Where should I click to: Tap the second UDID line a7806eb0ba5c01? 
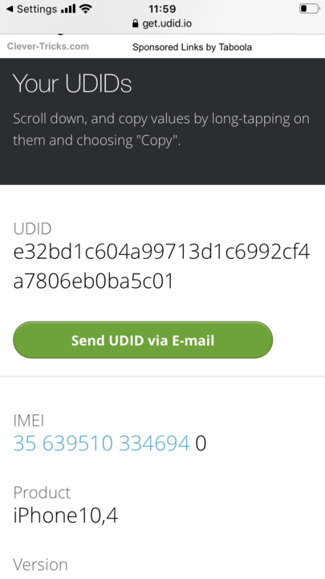point(93,281)
